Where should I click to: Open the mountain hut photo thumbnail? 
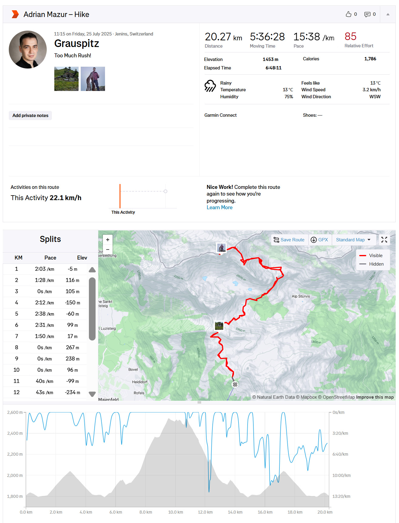[x=66, y=79]
